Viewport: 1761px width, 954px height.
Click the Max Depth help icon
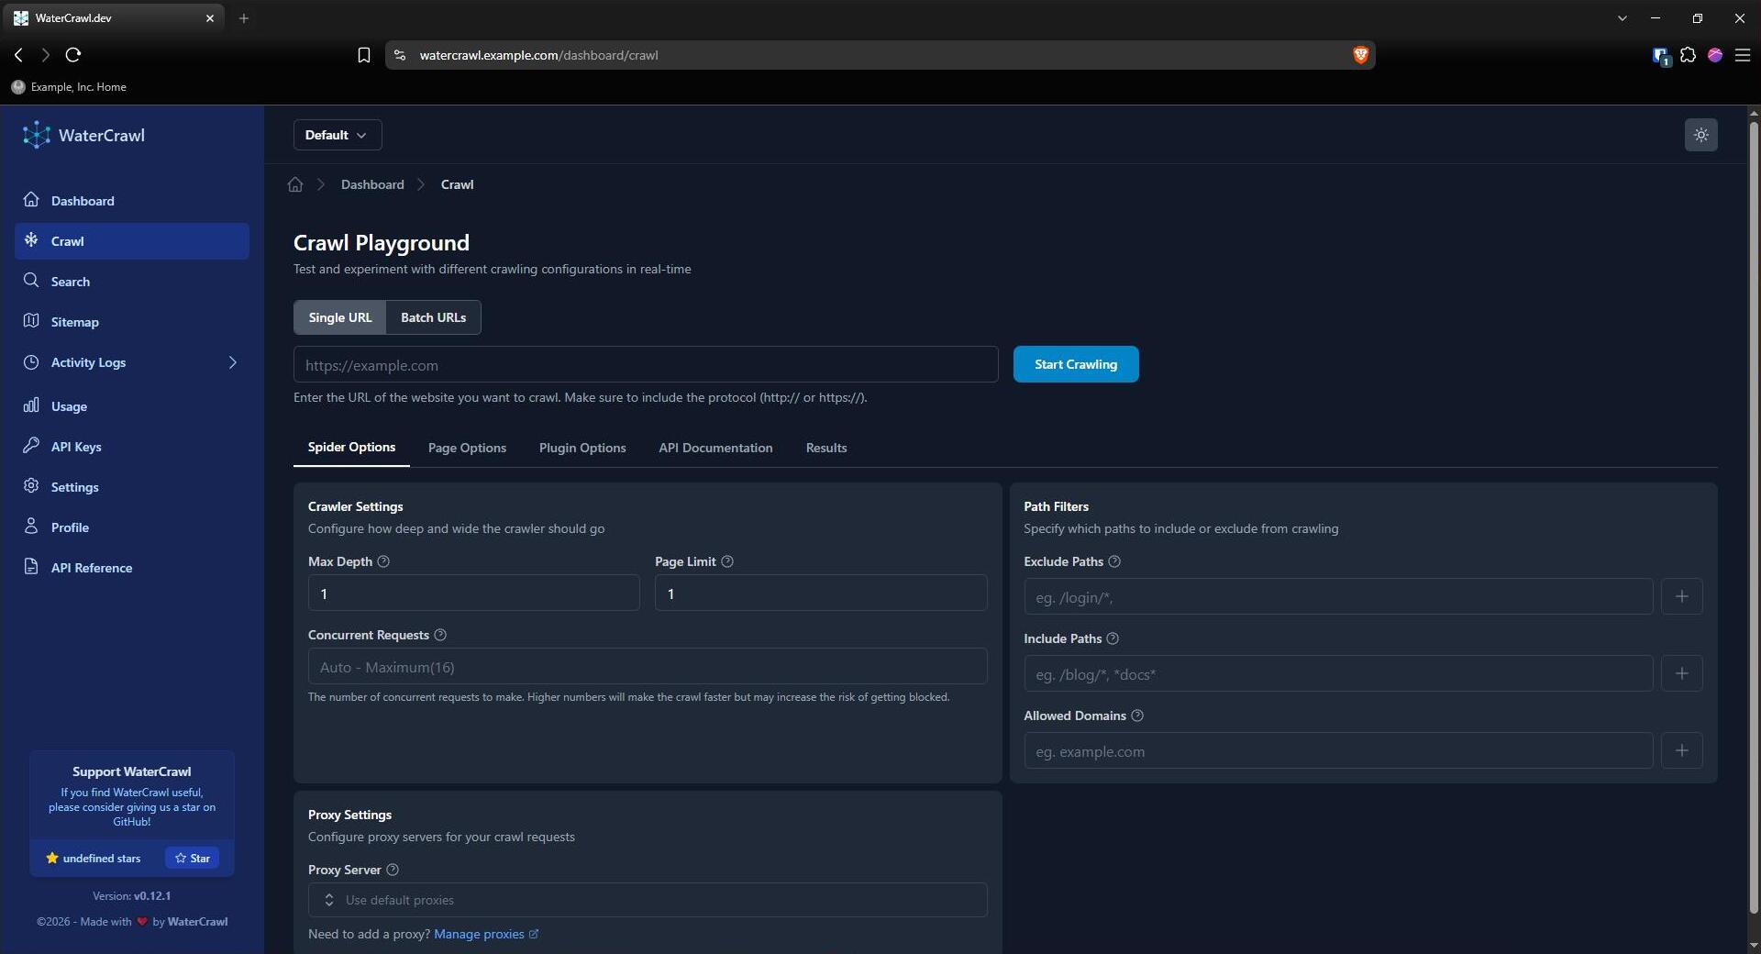(383, 561)
